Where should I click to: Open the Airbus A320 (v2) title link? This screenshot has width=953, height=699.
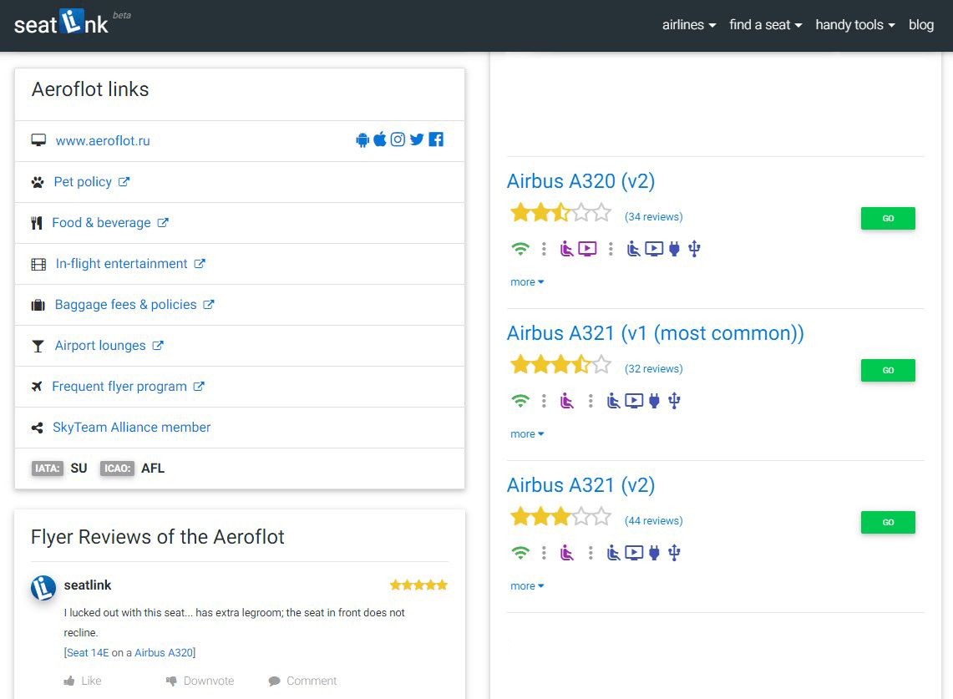[581, 181]
